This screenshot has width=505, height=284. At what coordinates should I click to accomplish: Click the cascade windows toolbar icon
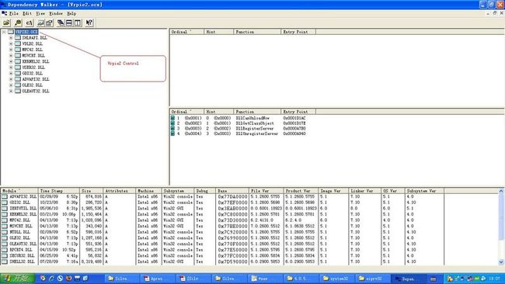point(61,23)
